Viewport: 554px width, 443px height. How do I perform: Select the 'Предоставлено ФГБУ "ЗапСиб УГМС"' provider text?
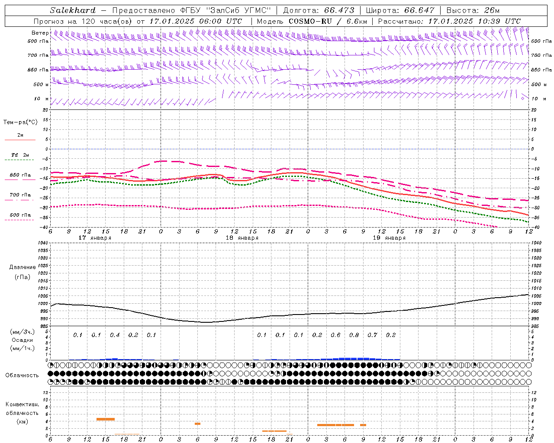[x=191, y=10]
